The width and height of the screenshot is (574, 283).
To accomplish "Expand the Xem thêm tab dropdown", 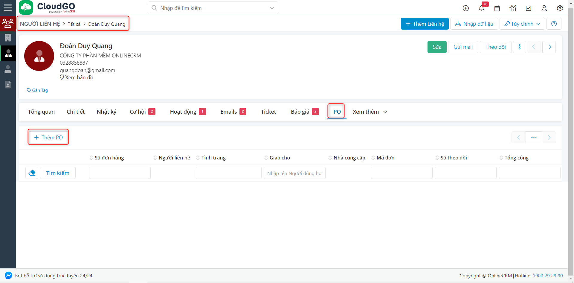I will [x=370, y=112].
